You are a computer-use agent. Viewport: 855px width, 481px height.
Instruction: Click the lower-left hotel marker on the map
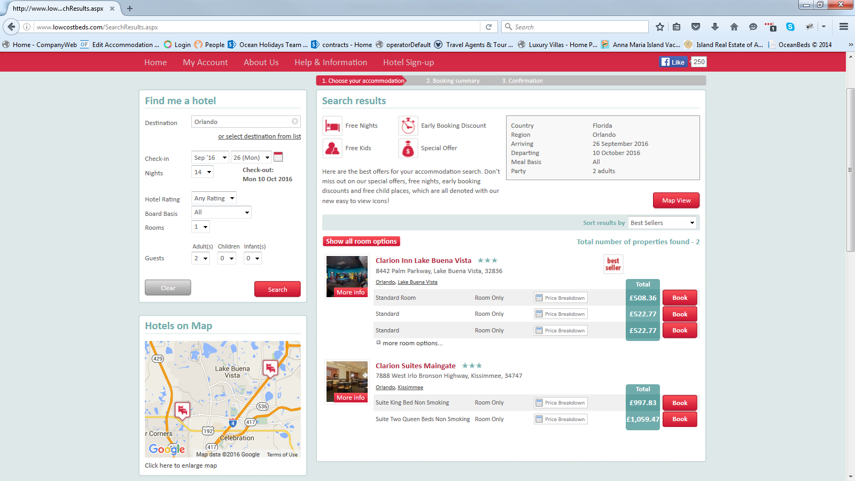pos(183,411)
